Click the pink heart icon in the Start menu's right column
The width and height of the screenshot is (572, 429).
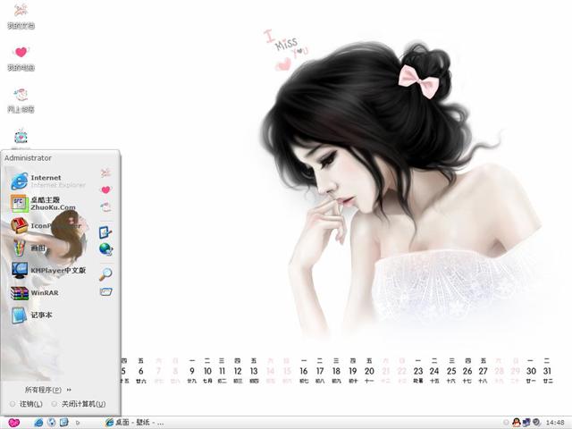click(x=105, y=189)
